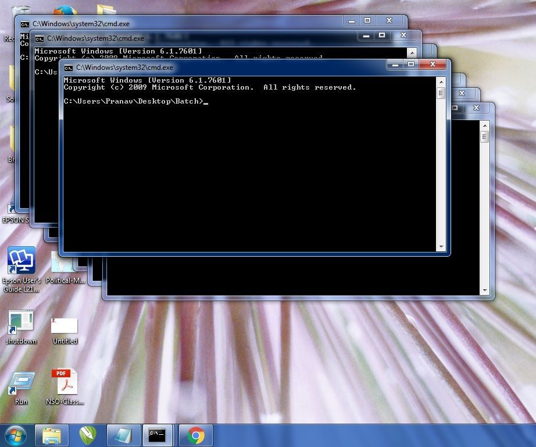Minimize the second cmd.exe window

coord(366,35)
